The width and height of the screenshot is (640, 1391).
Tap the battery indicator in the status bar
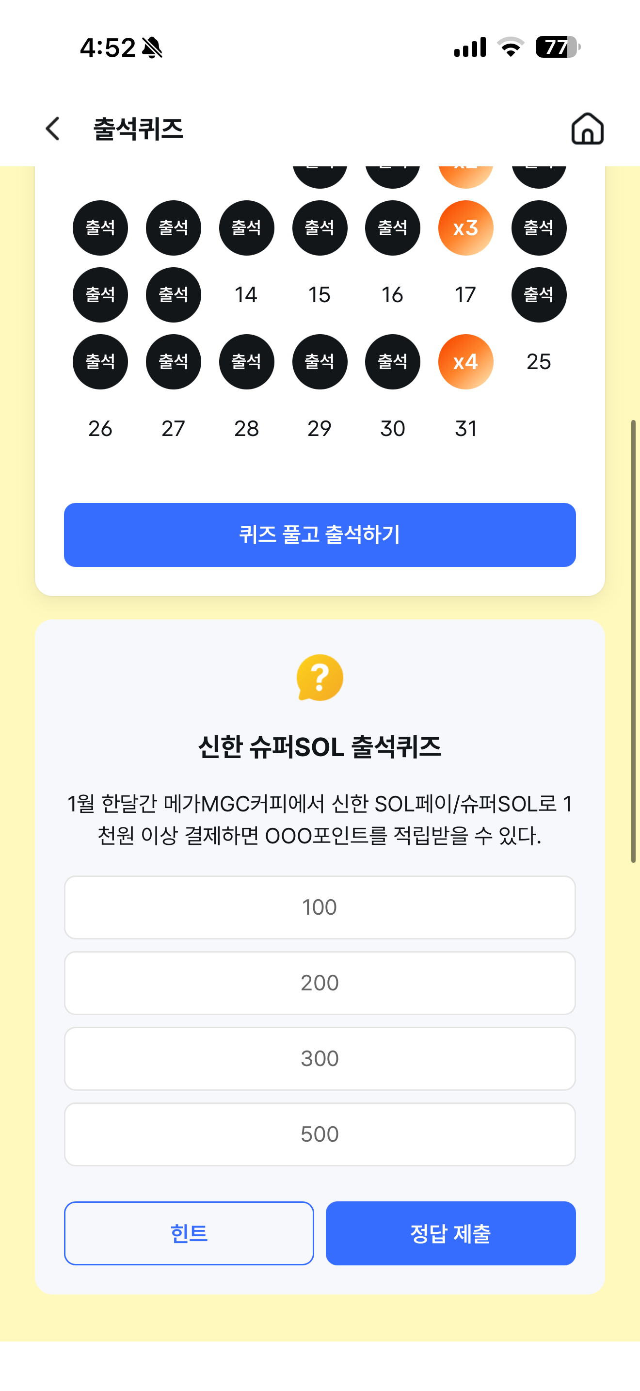pyautogui.click(x=558, y=47)
